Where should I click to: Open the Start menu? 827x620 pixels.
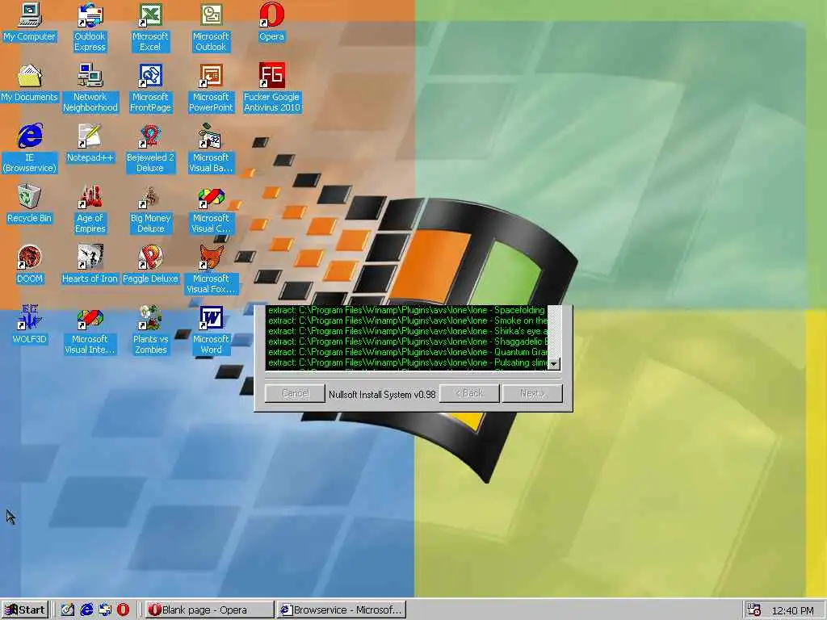[25, 610]
